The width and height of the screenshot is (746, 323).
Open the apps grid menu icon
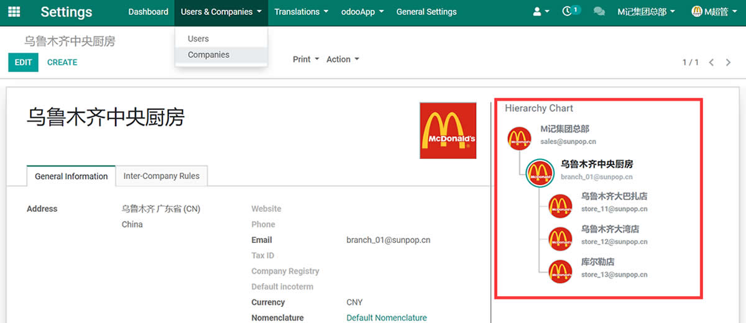tap(14, 12)
